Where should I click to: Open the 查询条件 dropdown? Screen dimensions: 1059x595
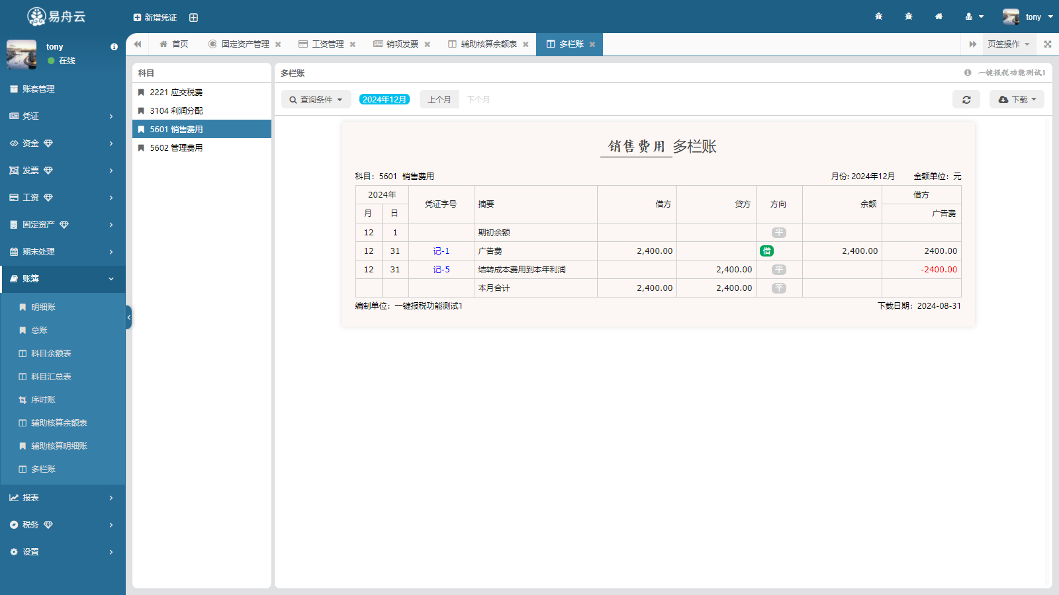pyautogui.click(x=316, y=99)
